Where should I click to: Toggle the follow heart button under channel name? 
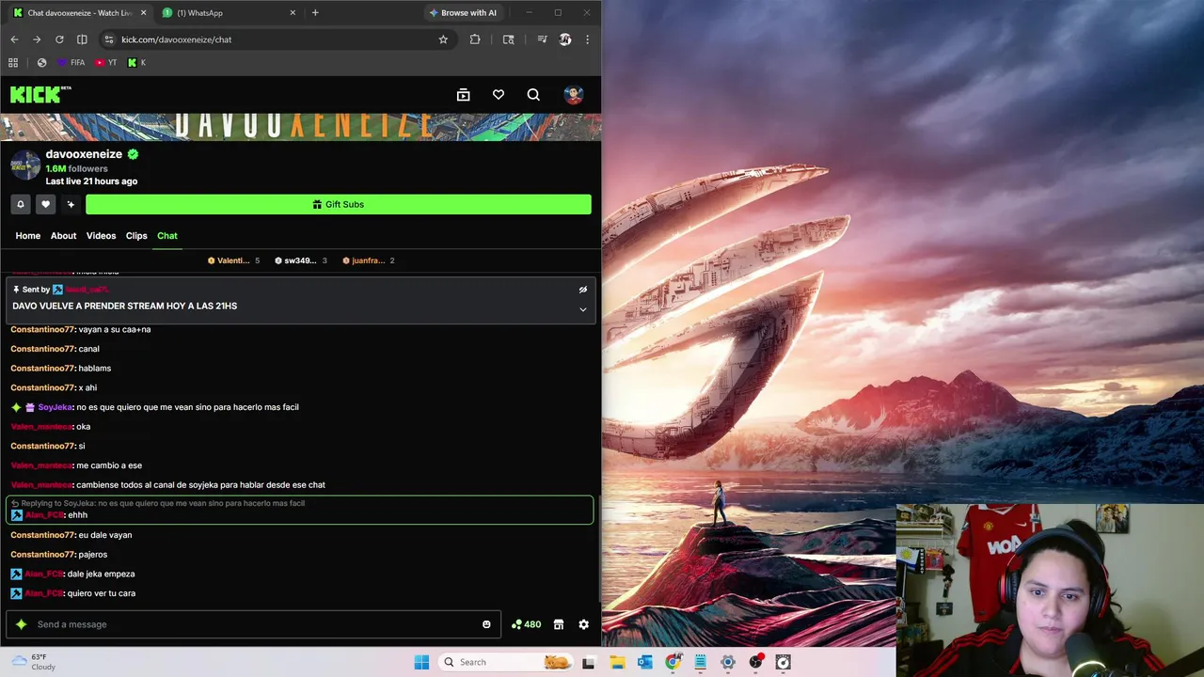click(x=45, y=204)
